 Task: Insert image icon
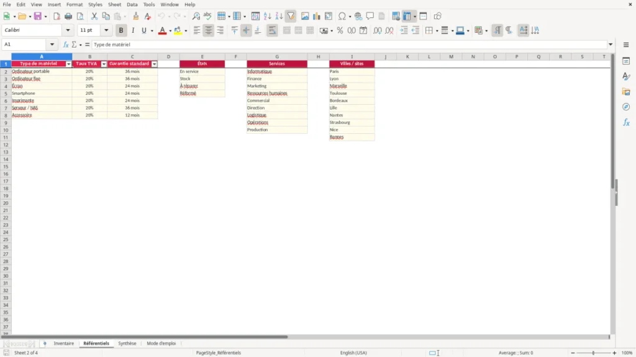(x=305, y=16)
